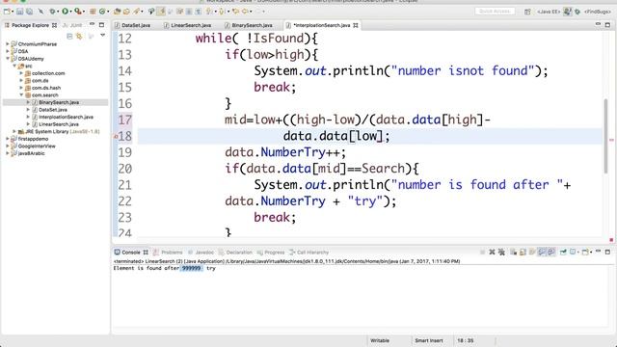Expand the ChromiumPharse project
Image resolution: width=617 pixels, height=347 pixels.
tap(8, 44)
